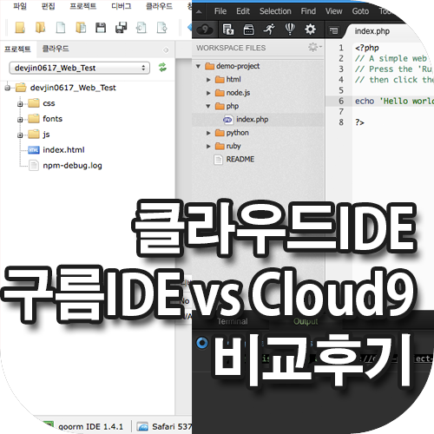The image size is (434, 434).
Task: Click the balloon deploy icon in Cloud9
Action: tap(290, 30)
